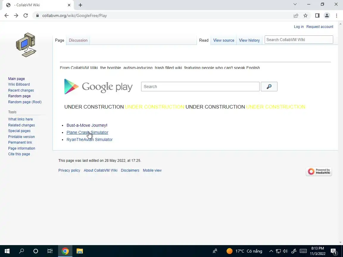Close the CollabVM Wiki tab
The width and height of the screenshot is (343, 257).
coord(69,5)
